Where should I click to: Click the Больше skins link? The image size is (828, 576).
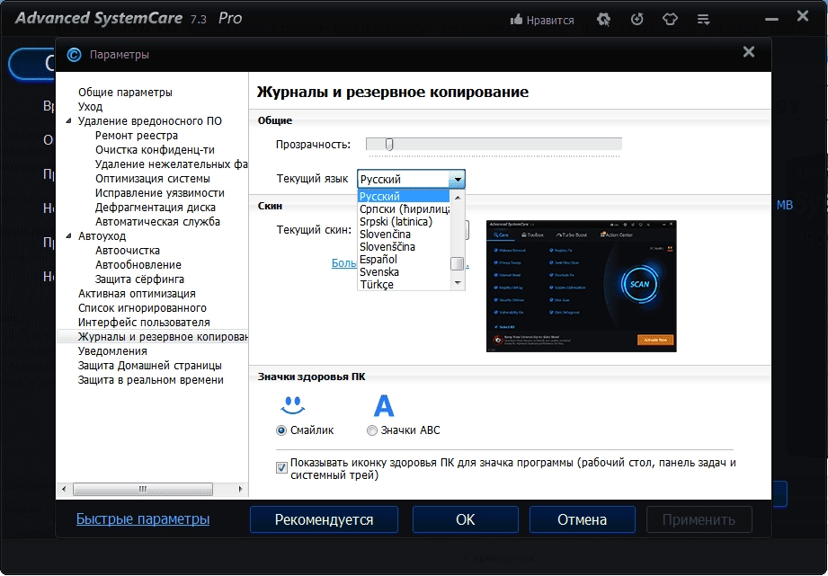pyautogui.click(x=343, y=262)
